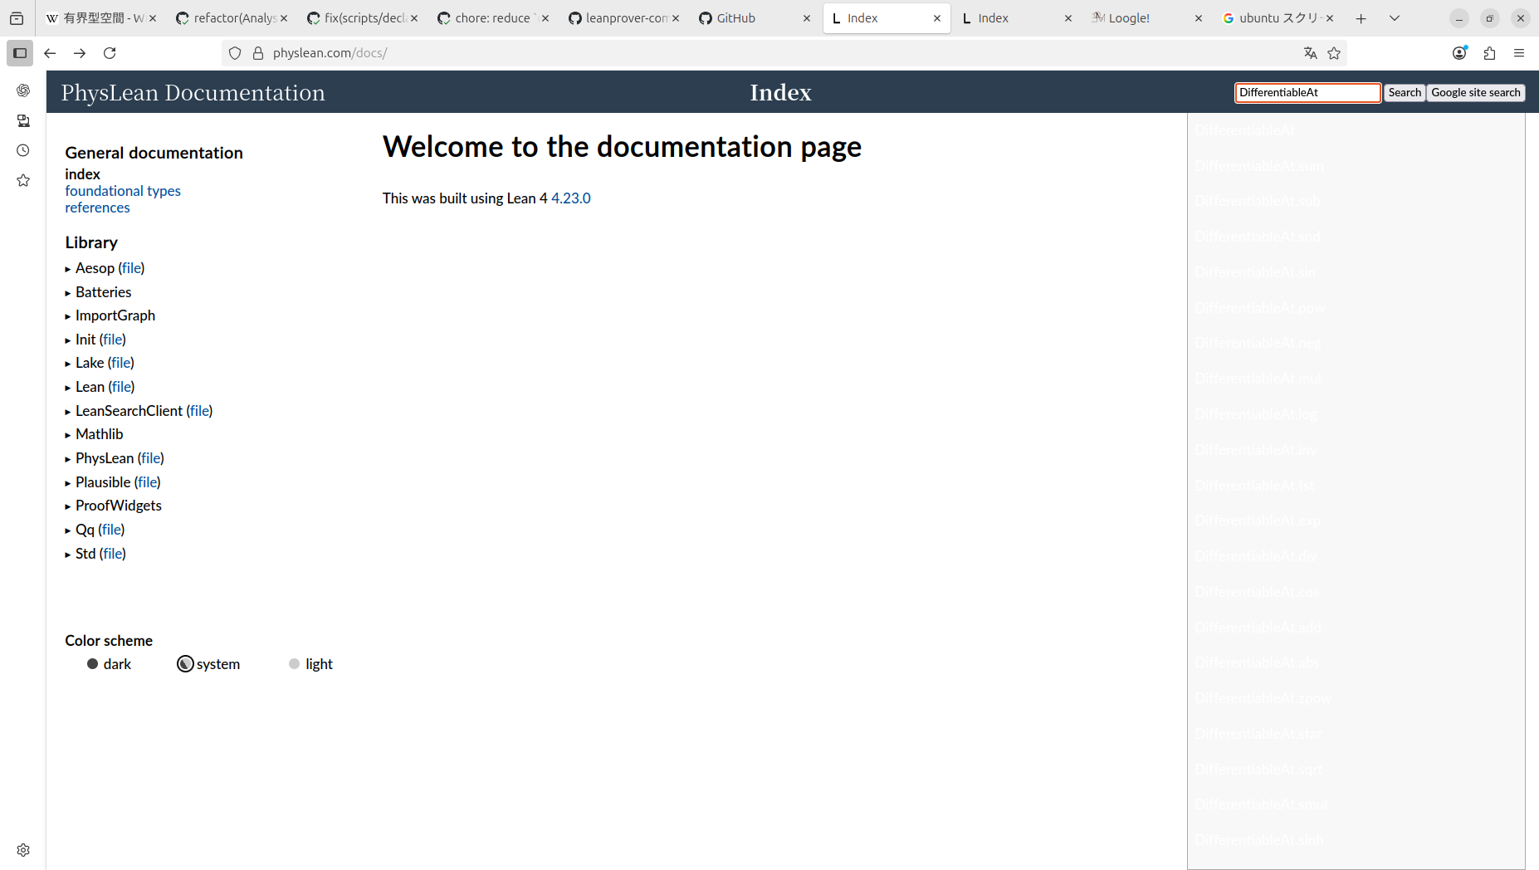Image resolution: width=1539 pixels, height=870 pixels.
Task: Click the browser reload page icon
Action: click(x=110, y=53)
